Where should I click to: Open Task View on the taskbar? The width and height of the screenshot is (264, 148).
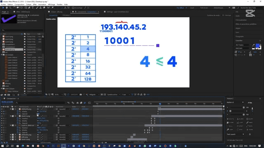(x=12, y=146)
